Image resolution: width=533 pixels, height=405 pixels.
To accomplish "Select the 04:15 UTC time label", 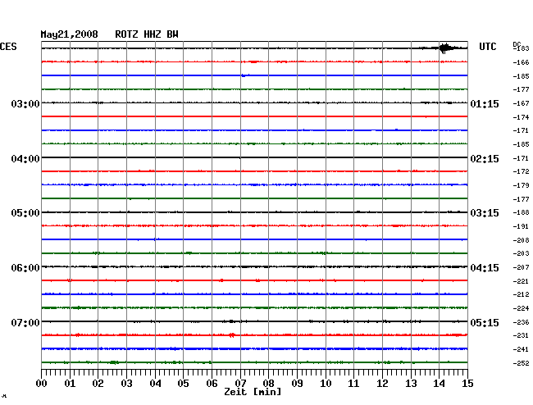I will [x=485, y=268].
